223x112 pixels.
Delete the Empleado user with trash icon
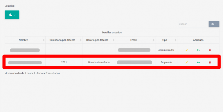pyautogui.click(x=210, y=62)
